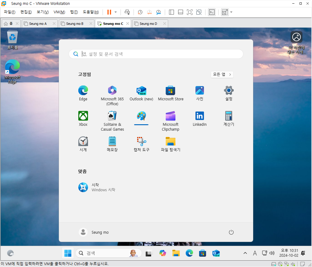This screenshot has width=312, height=267.
Task: Click the Windows Start button on taskbar
Action: pyautogui.click(x=68, y=253)
